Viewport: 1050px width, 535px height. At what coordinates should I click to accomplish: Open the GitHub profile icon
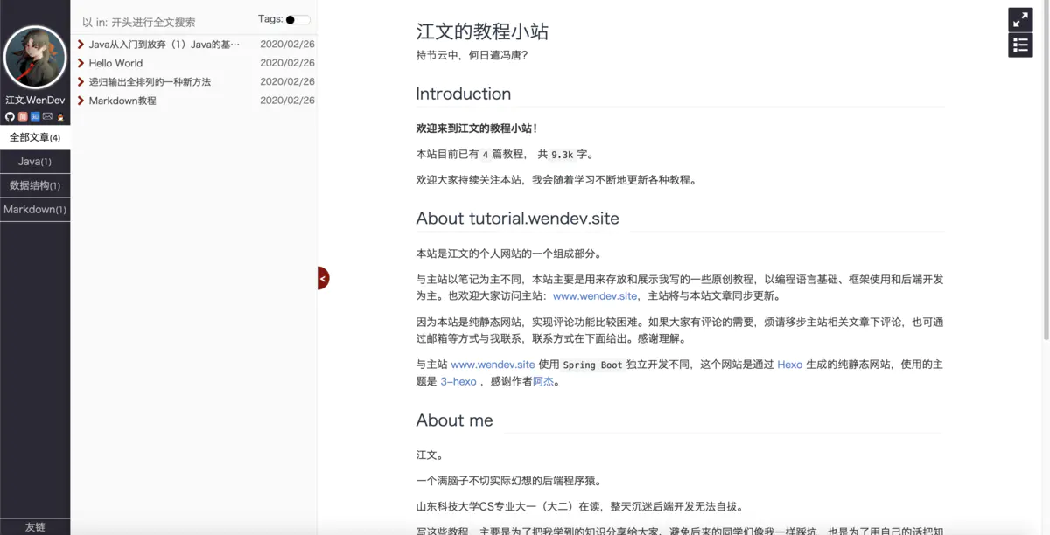[x=10, y=116]
